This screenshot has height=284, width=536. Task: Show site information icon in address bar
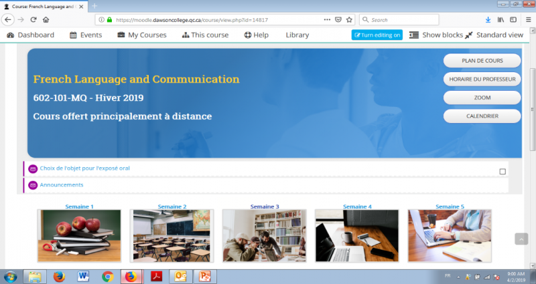coord(102,20)
